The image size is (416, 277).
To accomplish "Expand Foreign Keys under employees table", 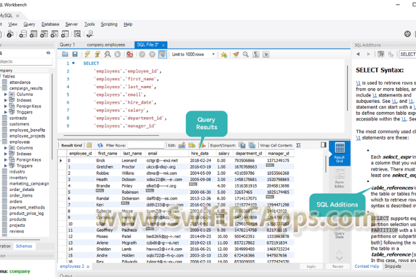I will pos(5,160).
